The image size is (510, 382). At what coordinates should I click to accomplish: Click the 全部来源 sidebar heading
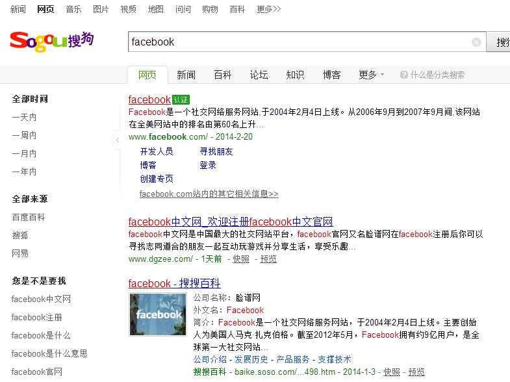click(30, 199)
